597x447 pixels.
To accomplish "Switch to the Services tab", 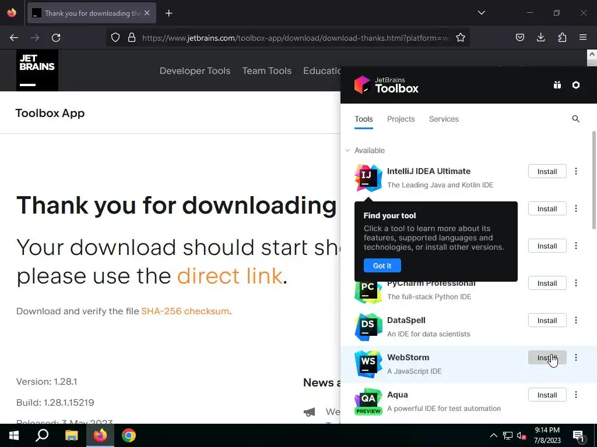I will tap(444, 119).
